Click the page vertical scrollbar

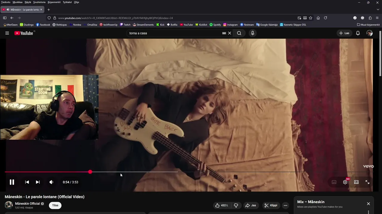tap(380, 53)
